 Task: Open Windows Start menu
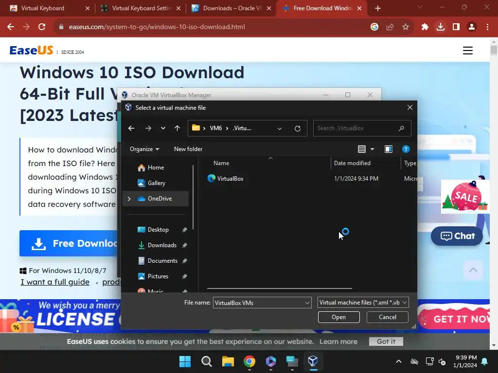pos(185,361)
